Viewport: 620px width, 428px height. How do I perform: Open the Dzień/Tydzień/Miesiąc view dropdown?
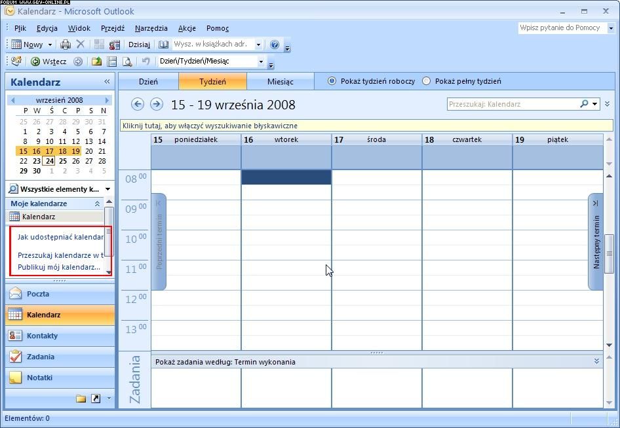tap(261, 62)
